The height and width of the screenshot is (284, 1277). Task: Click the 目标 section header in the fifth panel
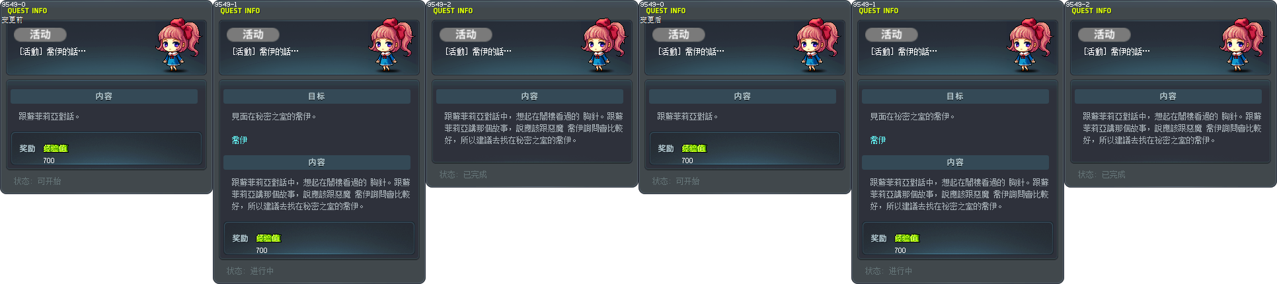955,96
